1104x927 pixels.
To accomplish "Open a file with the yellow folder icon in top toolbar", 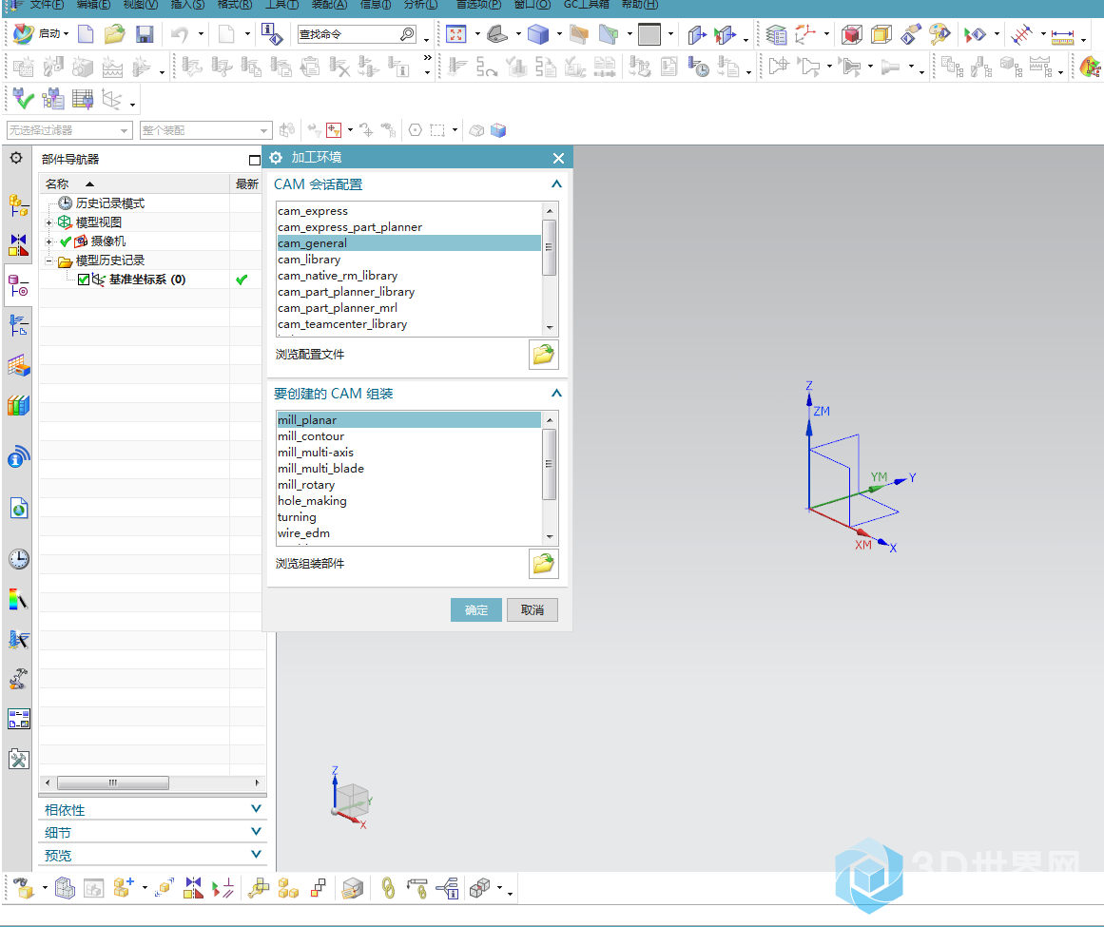I will click(x=115, y=34).
